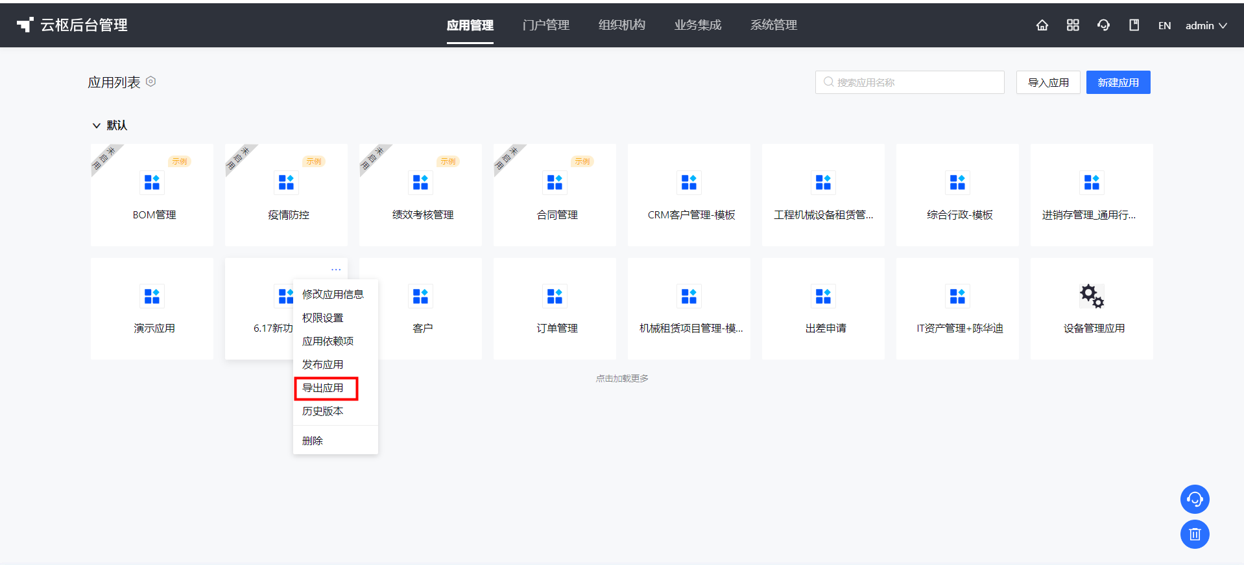Image resolution: width=1244 pixels, height=565 pixels.
Task: Select 删除 from context menu
Action: (x=335, y=441)
